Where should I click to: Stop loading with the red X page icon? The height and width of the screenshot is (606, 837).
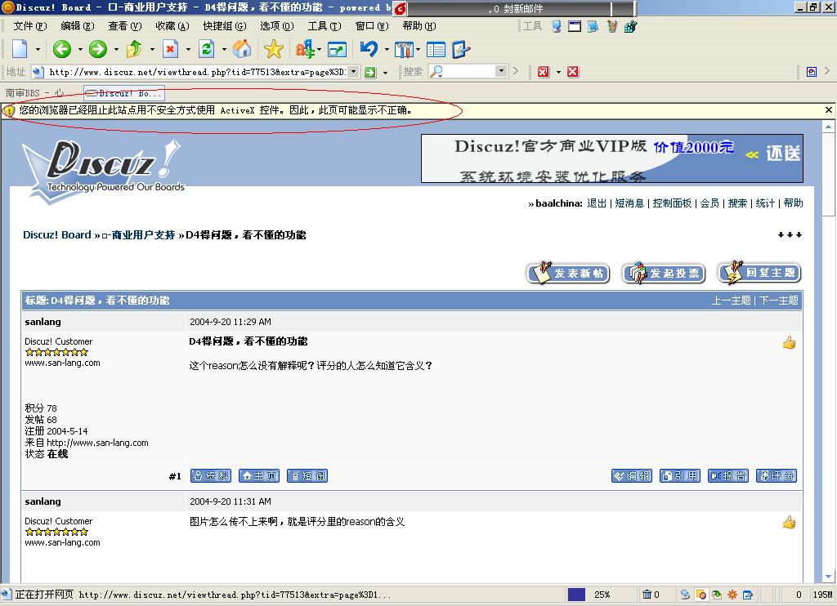(x=170, y=49)
